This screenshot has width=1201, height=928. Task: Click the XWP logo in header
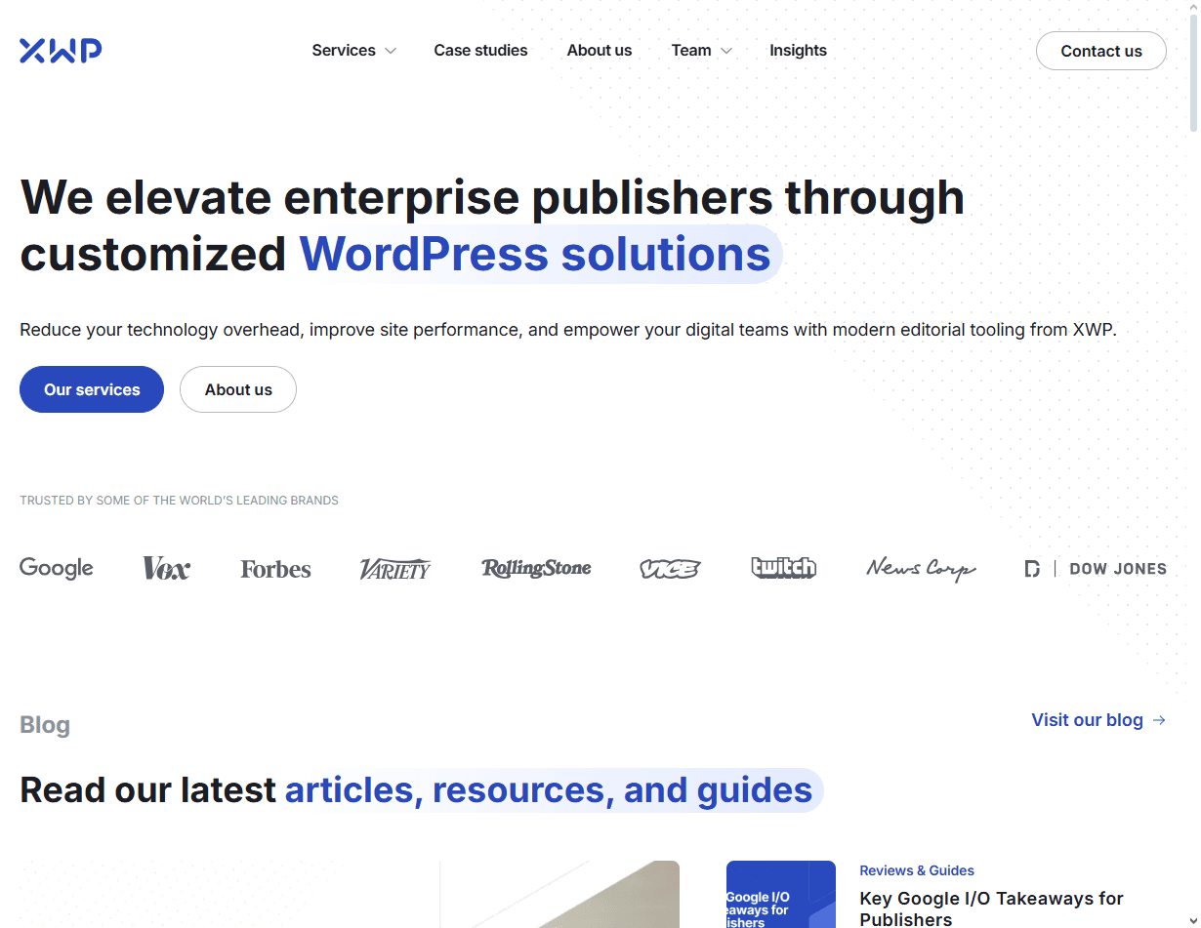click(61, 51)
